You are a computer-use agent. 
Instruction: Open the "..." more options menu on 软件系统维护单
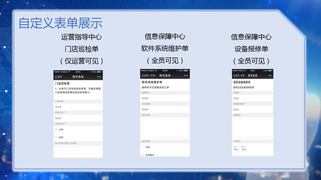click(185, 75)
